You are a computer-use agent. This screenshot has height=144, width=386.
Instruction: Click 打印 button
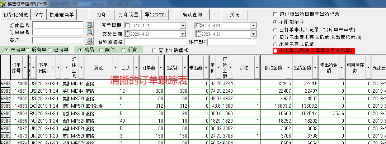click(x=102, y=15)
